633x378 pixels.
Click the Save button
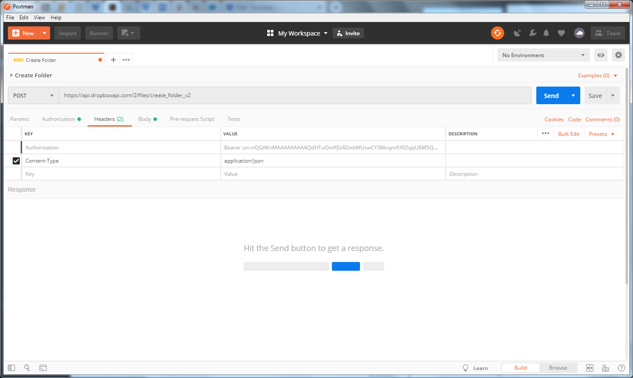coord(595,95)
